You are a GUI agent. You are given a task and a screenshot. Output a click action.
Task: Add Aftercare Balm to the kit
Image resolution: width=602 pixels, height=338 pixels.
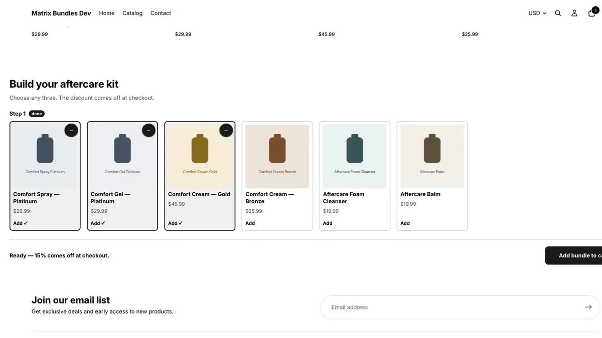point(405,223)
